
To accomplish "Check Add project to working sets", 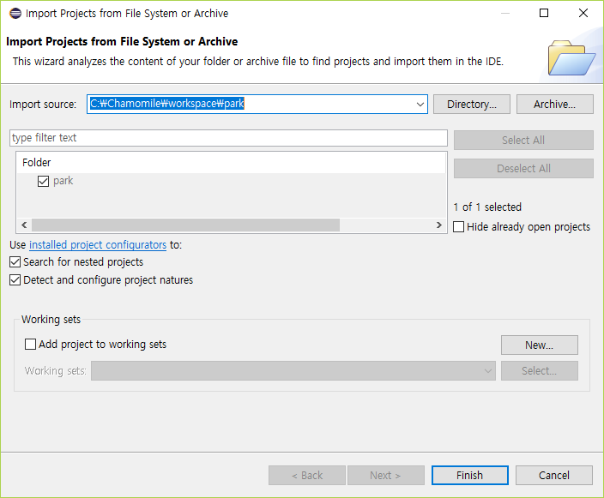I will (x=31, y=345).
